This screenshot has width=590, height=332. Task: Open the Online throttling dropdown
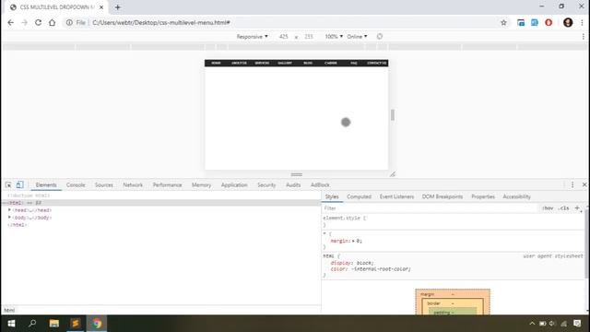click(357, 37)
